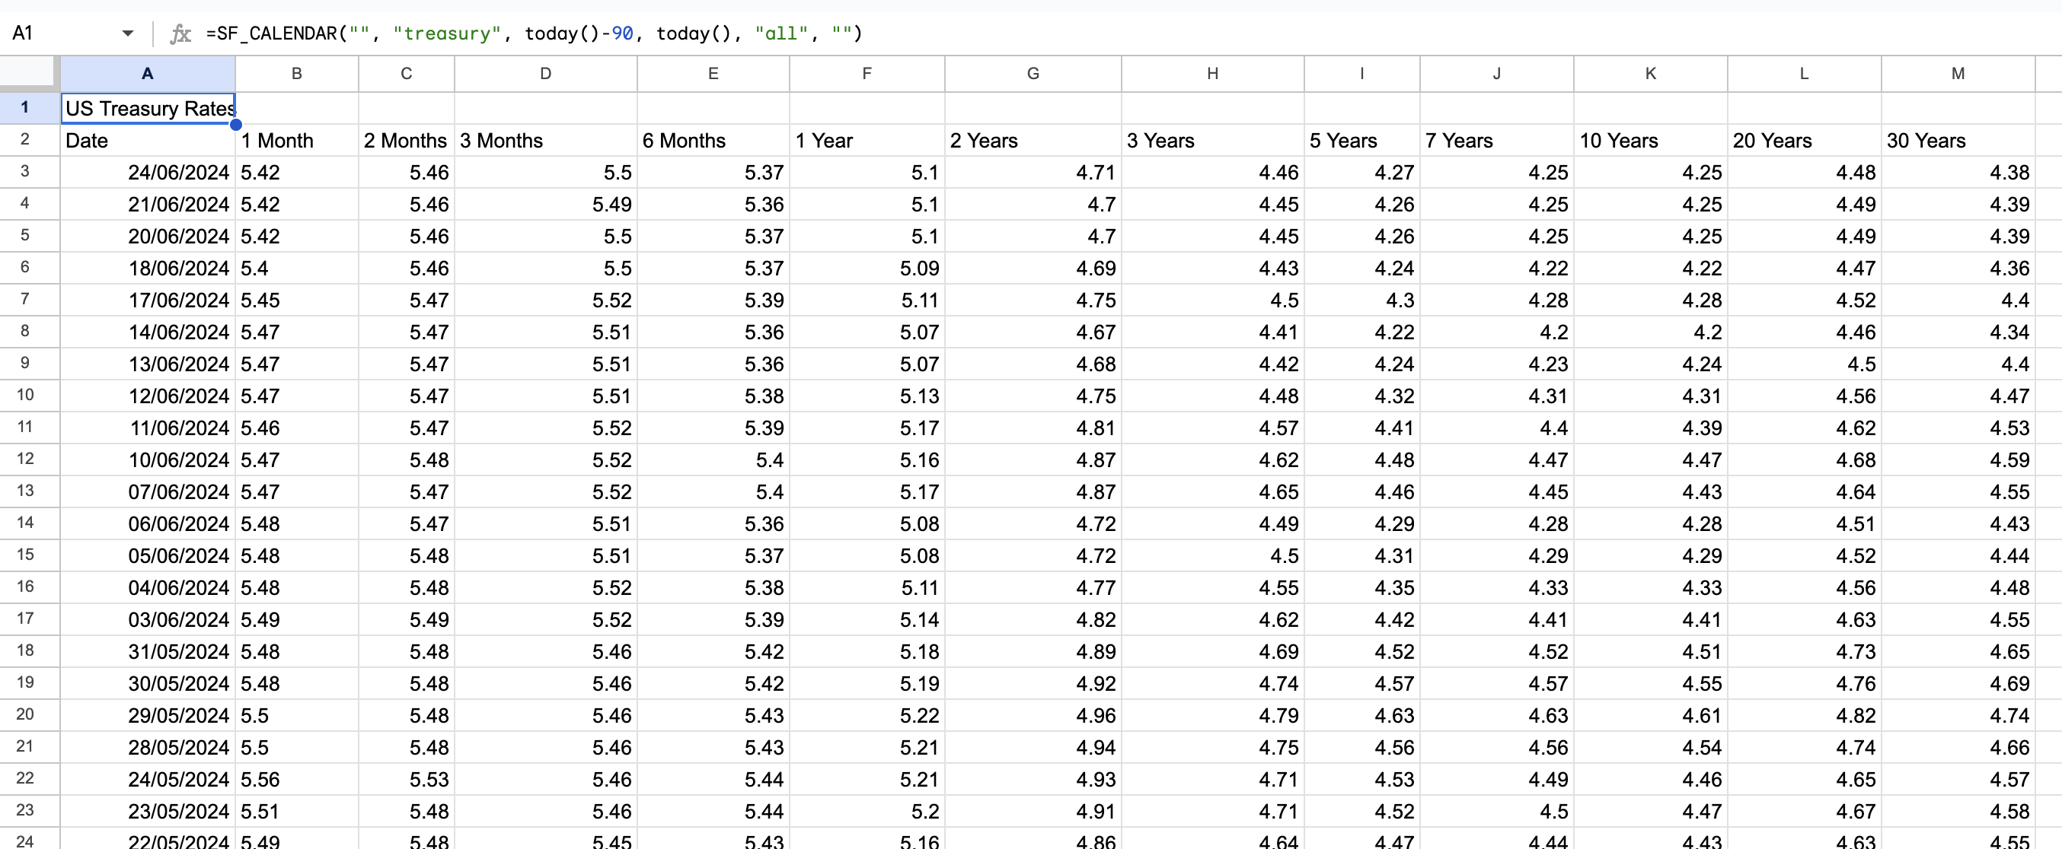Click 30 Years value 4.38 for 24/06/2024

point(1958,172)
